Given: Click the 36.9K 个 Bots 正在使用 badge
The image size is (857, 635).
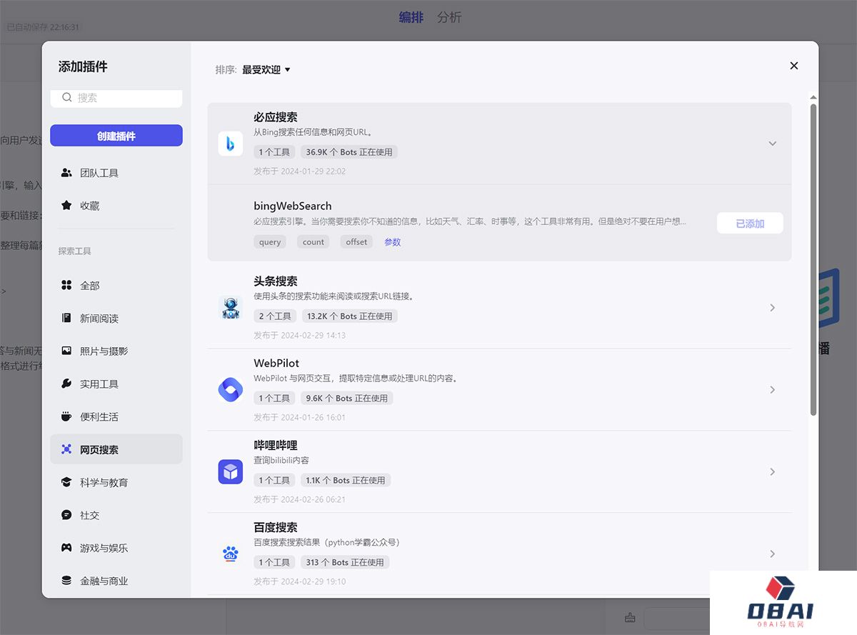Looking at the screenshot, I should [x=349, y=152].
